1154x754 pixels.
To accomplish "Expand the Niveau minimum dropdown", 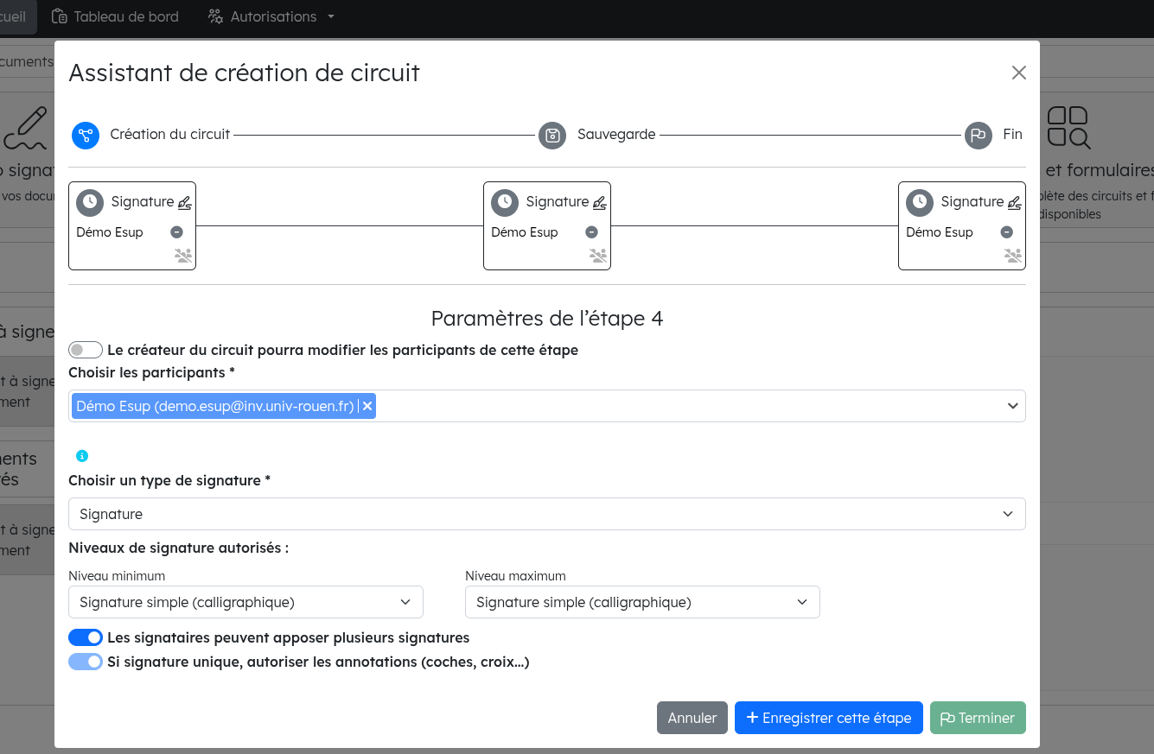I will coord(245,602).
